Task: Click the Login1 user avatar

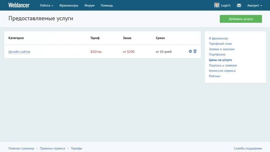Action: [x=217, y=5]
